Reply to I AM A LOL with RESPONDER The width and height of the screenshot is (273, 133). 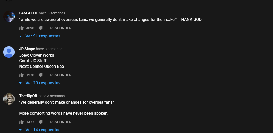[61, 28]
